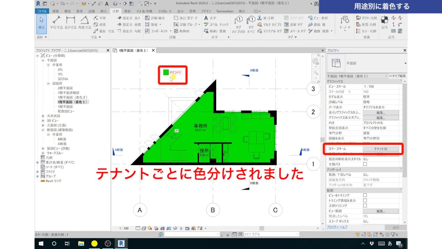This screenshot has height=249, width=442.
Task: Select the スペル チェック tool in the ribbon
Action: point(211,25)
